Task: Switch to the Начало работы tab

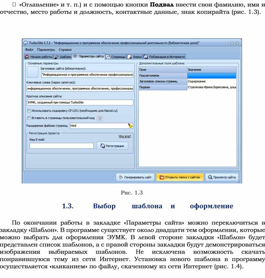Action: click(39, 57)
